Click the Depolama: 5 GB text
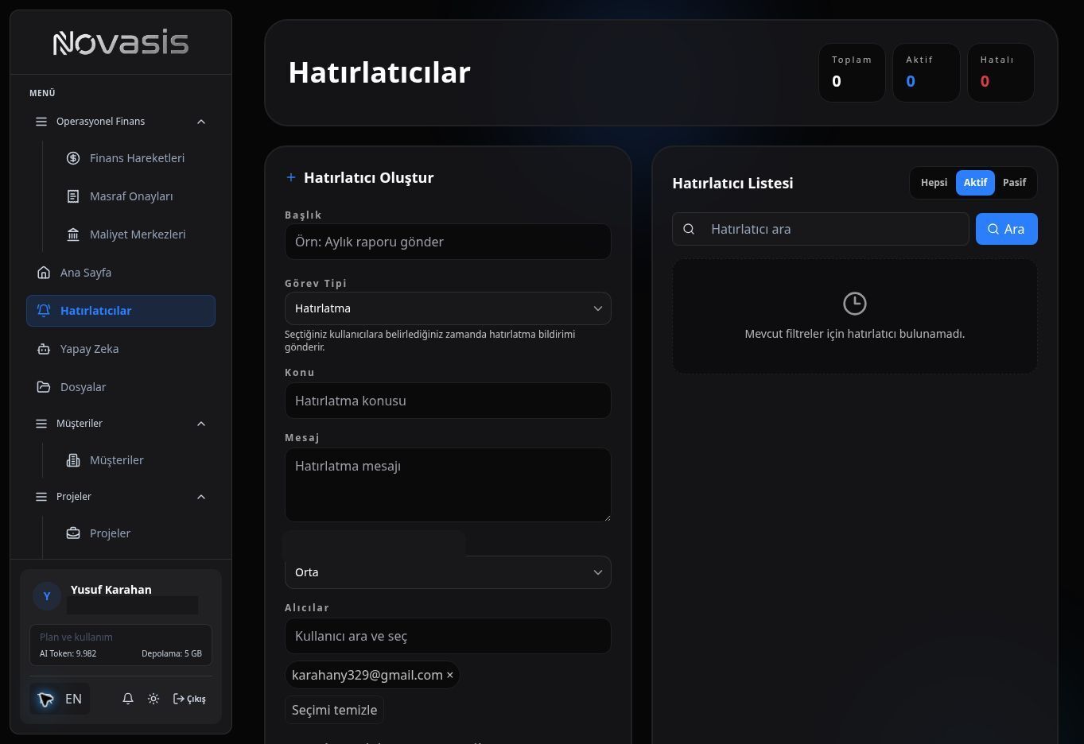Image resolution: width=1084 pixels, height=744 pixels. 172,653
